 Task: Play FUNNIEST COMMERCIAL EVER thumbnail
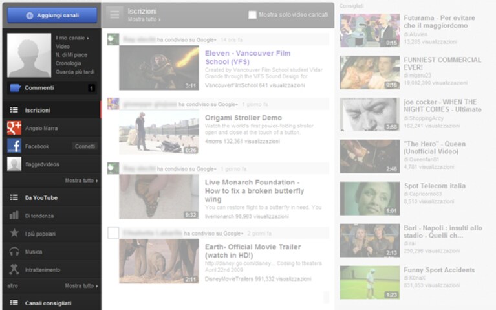(370, 72)
